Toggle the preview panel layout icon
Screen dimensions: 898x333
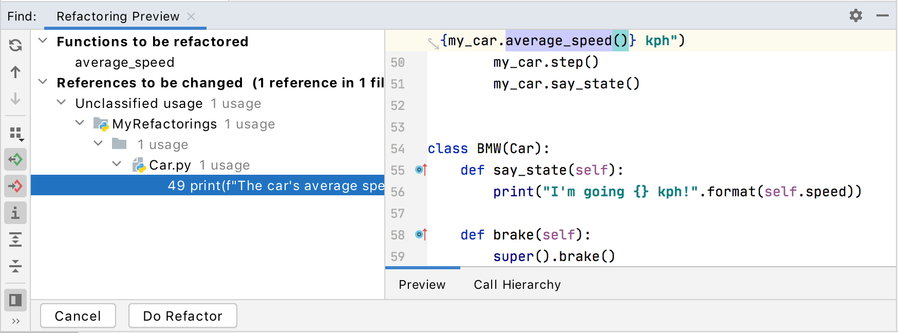[x=15, y=300]
